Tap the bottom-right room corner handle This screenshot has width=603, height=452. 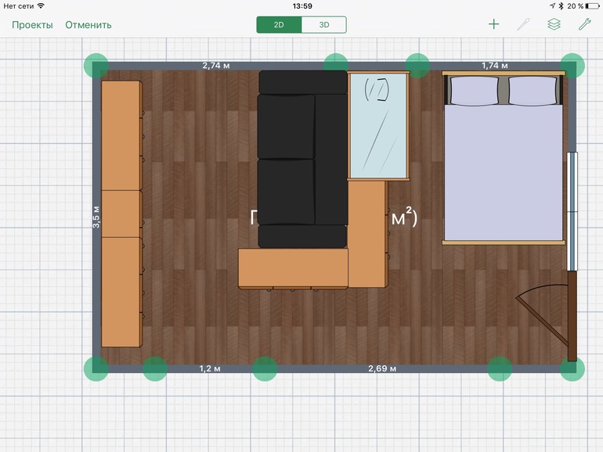coord(572,368)
